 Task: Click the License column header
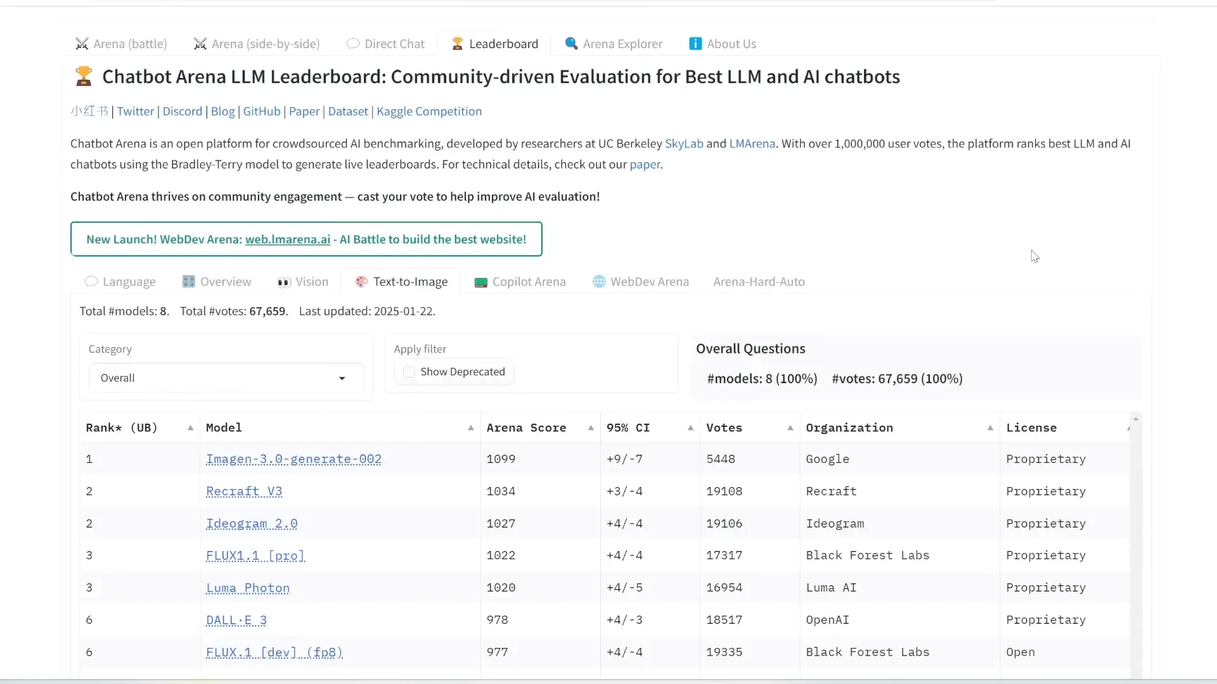[x=1031, y=428]
